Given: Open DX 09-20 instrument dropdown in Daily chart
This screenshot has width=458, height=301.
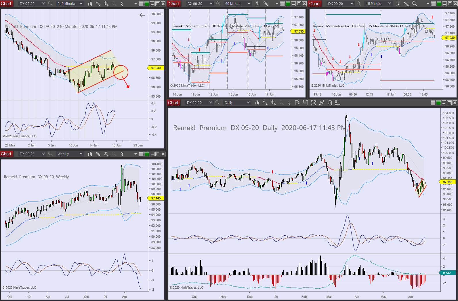Looking at the screenshot, I should (x=199, y=103).
